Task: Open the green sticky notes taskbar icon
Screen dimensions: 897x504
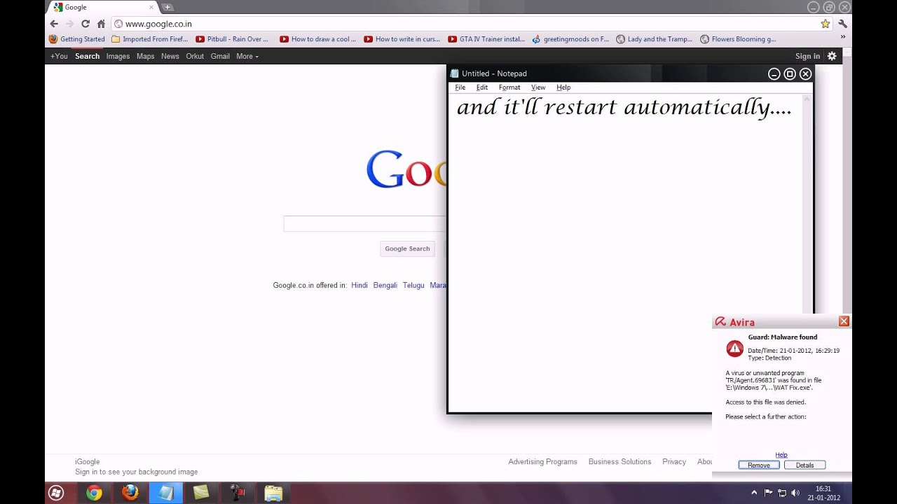Action: 201,493
